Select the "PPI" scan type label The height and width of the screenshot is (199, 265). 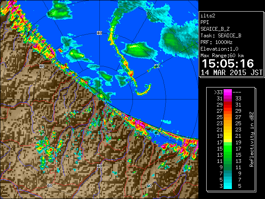205,22
